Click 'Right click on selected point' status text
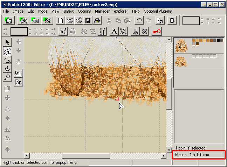Image resolution: width=227 pixels, height=167 pixels. (x=40, y=162)
